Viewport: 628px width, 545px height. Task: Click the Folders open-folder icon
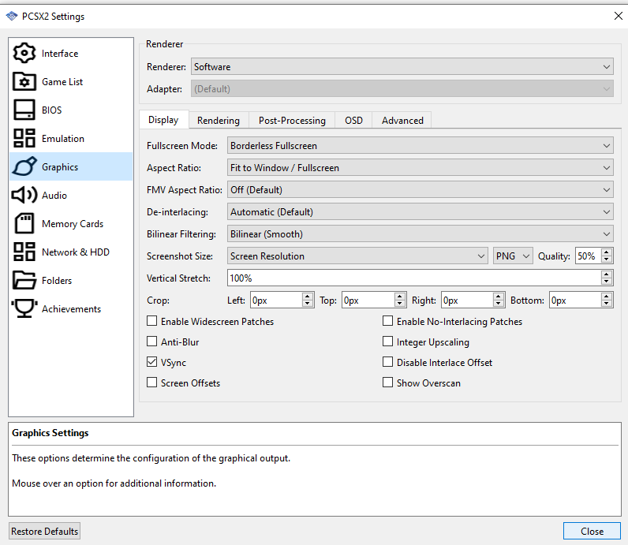(x=24, y=280)
